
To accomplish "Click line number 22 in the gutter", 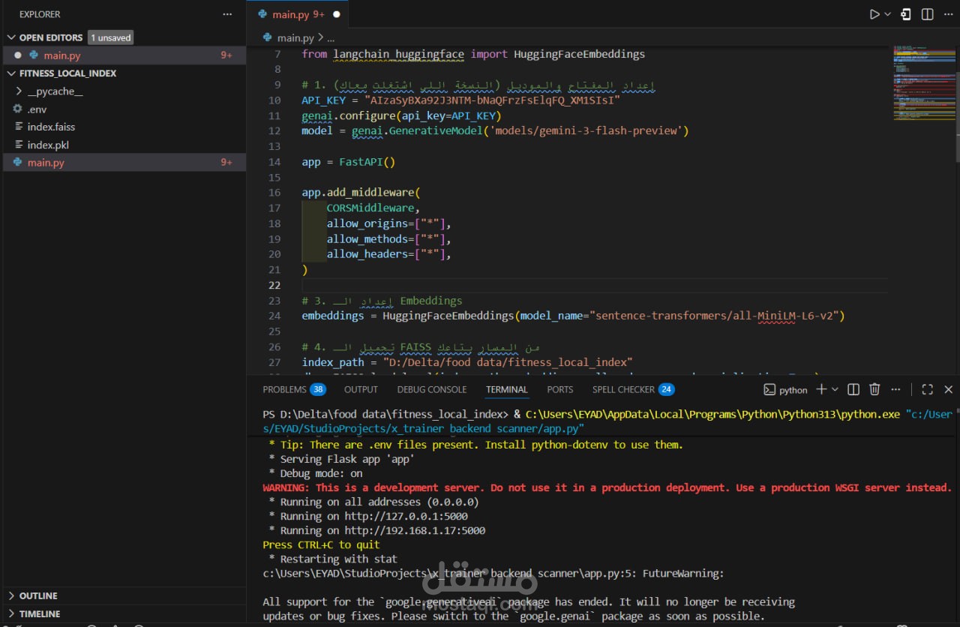I will pos(274,285).
